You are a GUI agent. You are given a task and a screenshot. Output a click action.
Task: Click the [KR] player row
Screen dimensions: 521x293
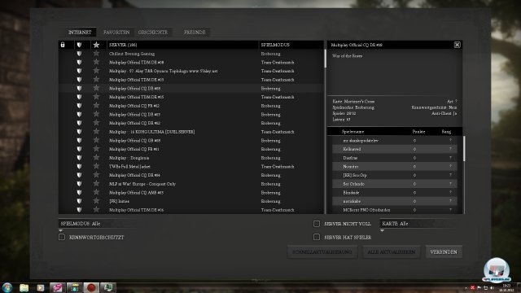(x=395, y=175)
